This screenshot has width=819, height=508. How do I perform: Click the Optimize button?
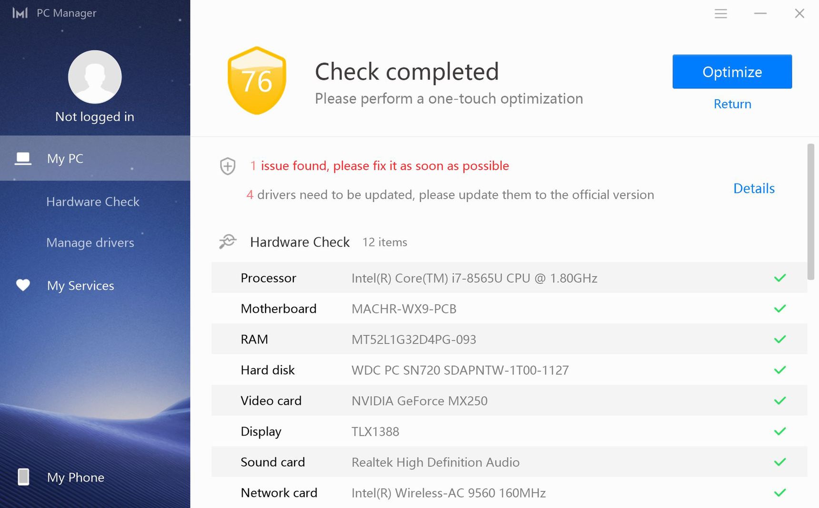pos(732,71)
